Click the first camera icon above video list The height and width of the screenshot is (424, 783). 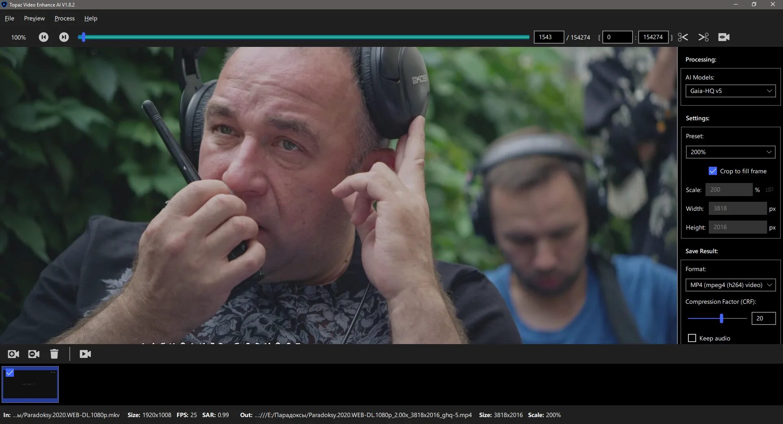13,354
